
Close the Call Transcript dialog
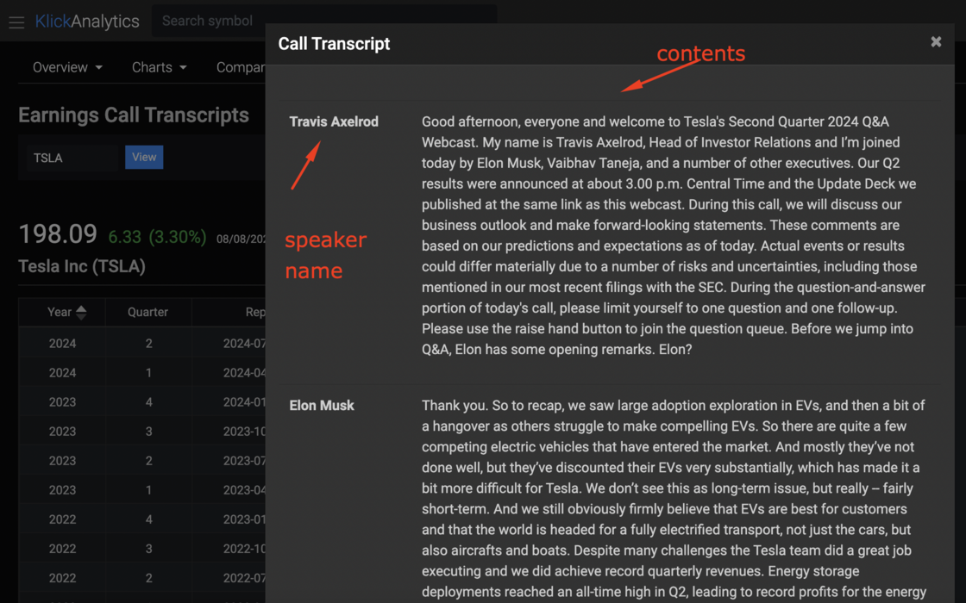936,41
